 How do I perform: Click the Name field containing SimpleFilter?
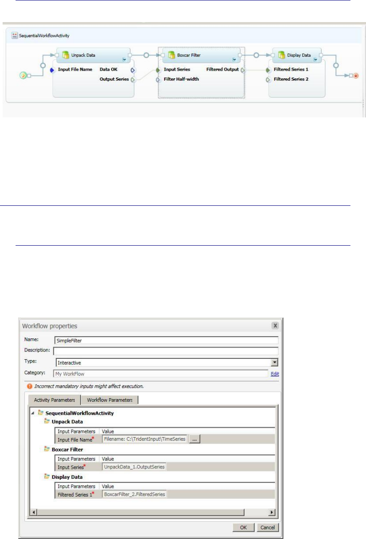pos(166,341)
